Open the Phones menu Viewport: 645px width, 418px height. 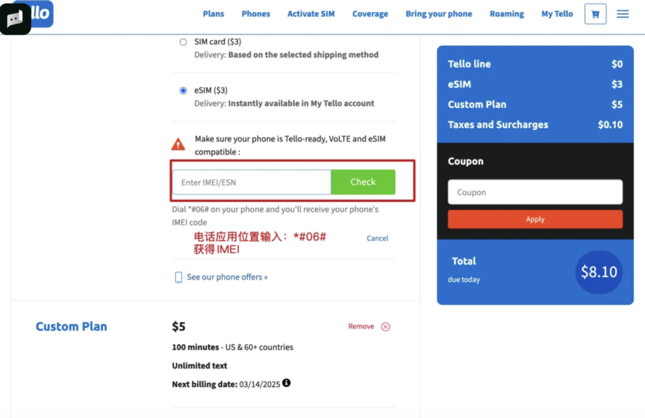(x=256, y=14)
